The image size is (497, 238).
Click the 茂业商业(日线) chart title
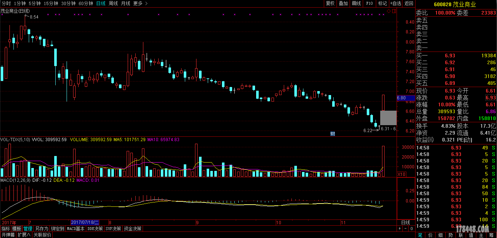[x=15, y=11]
